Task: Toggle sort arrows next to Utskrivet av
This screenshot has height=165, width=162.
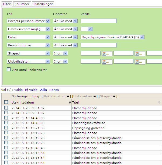Action: click(x=95, y=96)
